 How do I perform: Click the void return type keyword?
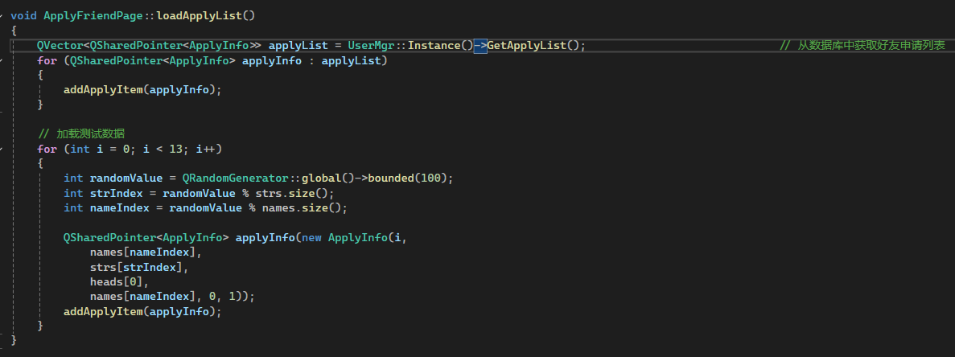[x=24, y=15]
